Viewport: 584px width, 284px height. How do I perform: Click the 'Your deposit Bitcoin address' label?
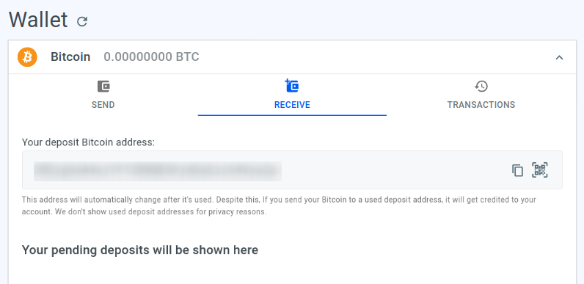pos(88,142)
